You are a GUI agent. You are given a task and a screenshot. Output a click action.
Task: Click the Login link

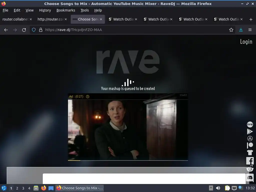[246, 42]
